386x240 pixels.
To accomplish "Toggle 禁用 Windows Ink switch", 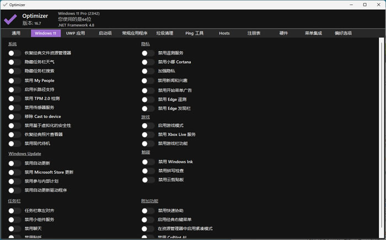I will point(148,162).
